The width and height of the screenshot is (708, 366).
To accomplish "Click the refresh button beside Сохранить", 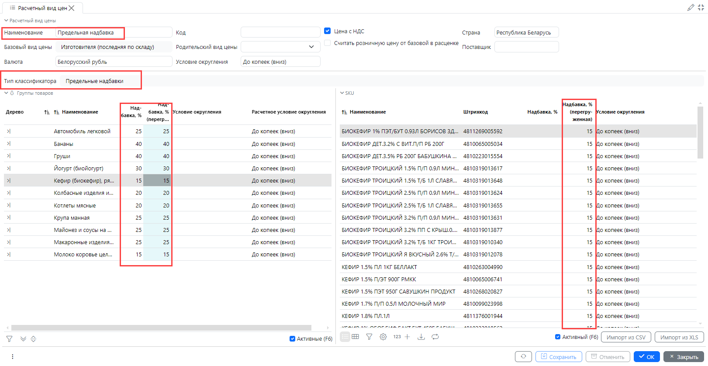I will 523,357.
